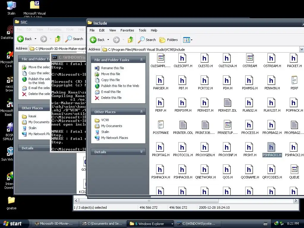Open the View menu in Include window
The width and height of the screenshot is (304, 228).
pos(113,30)
